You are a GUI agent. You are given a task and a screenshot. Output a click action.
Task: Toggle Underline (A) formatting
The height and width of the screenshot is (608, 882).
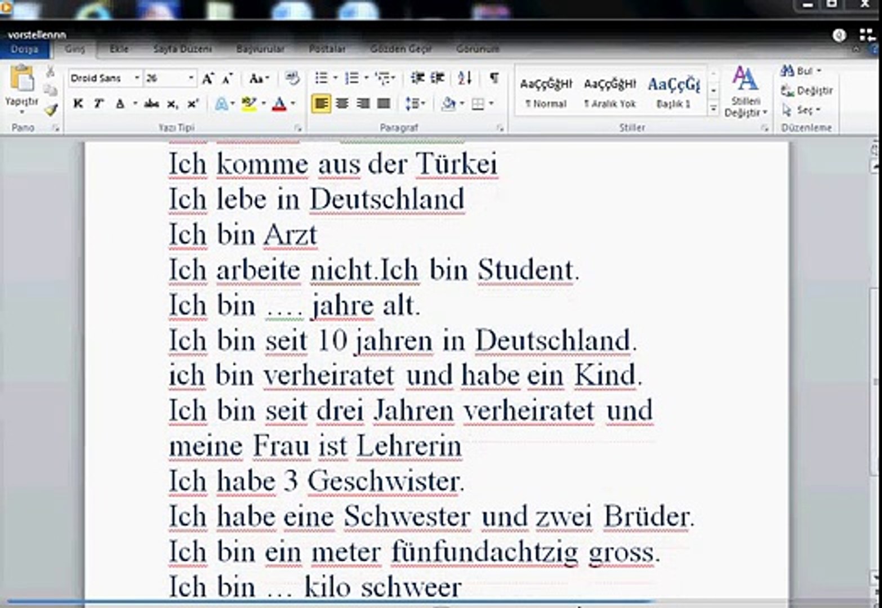point(119,104)
